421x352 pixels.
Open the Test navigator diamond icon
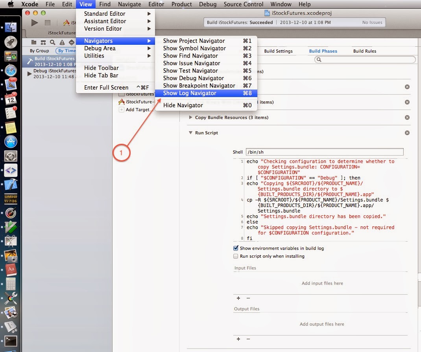[72, 42]
